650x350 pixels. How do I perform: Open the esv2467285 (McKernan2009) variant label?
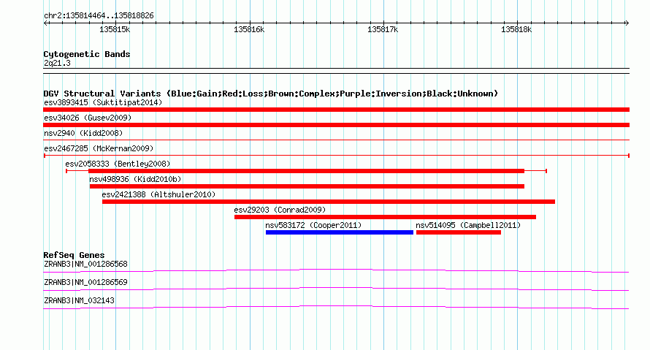tap(99, 148)
